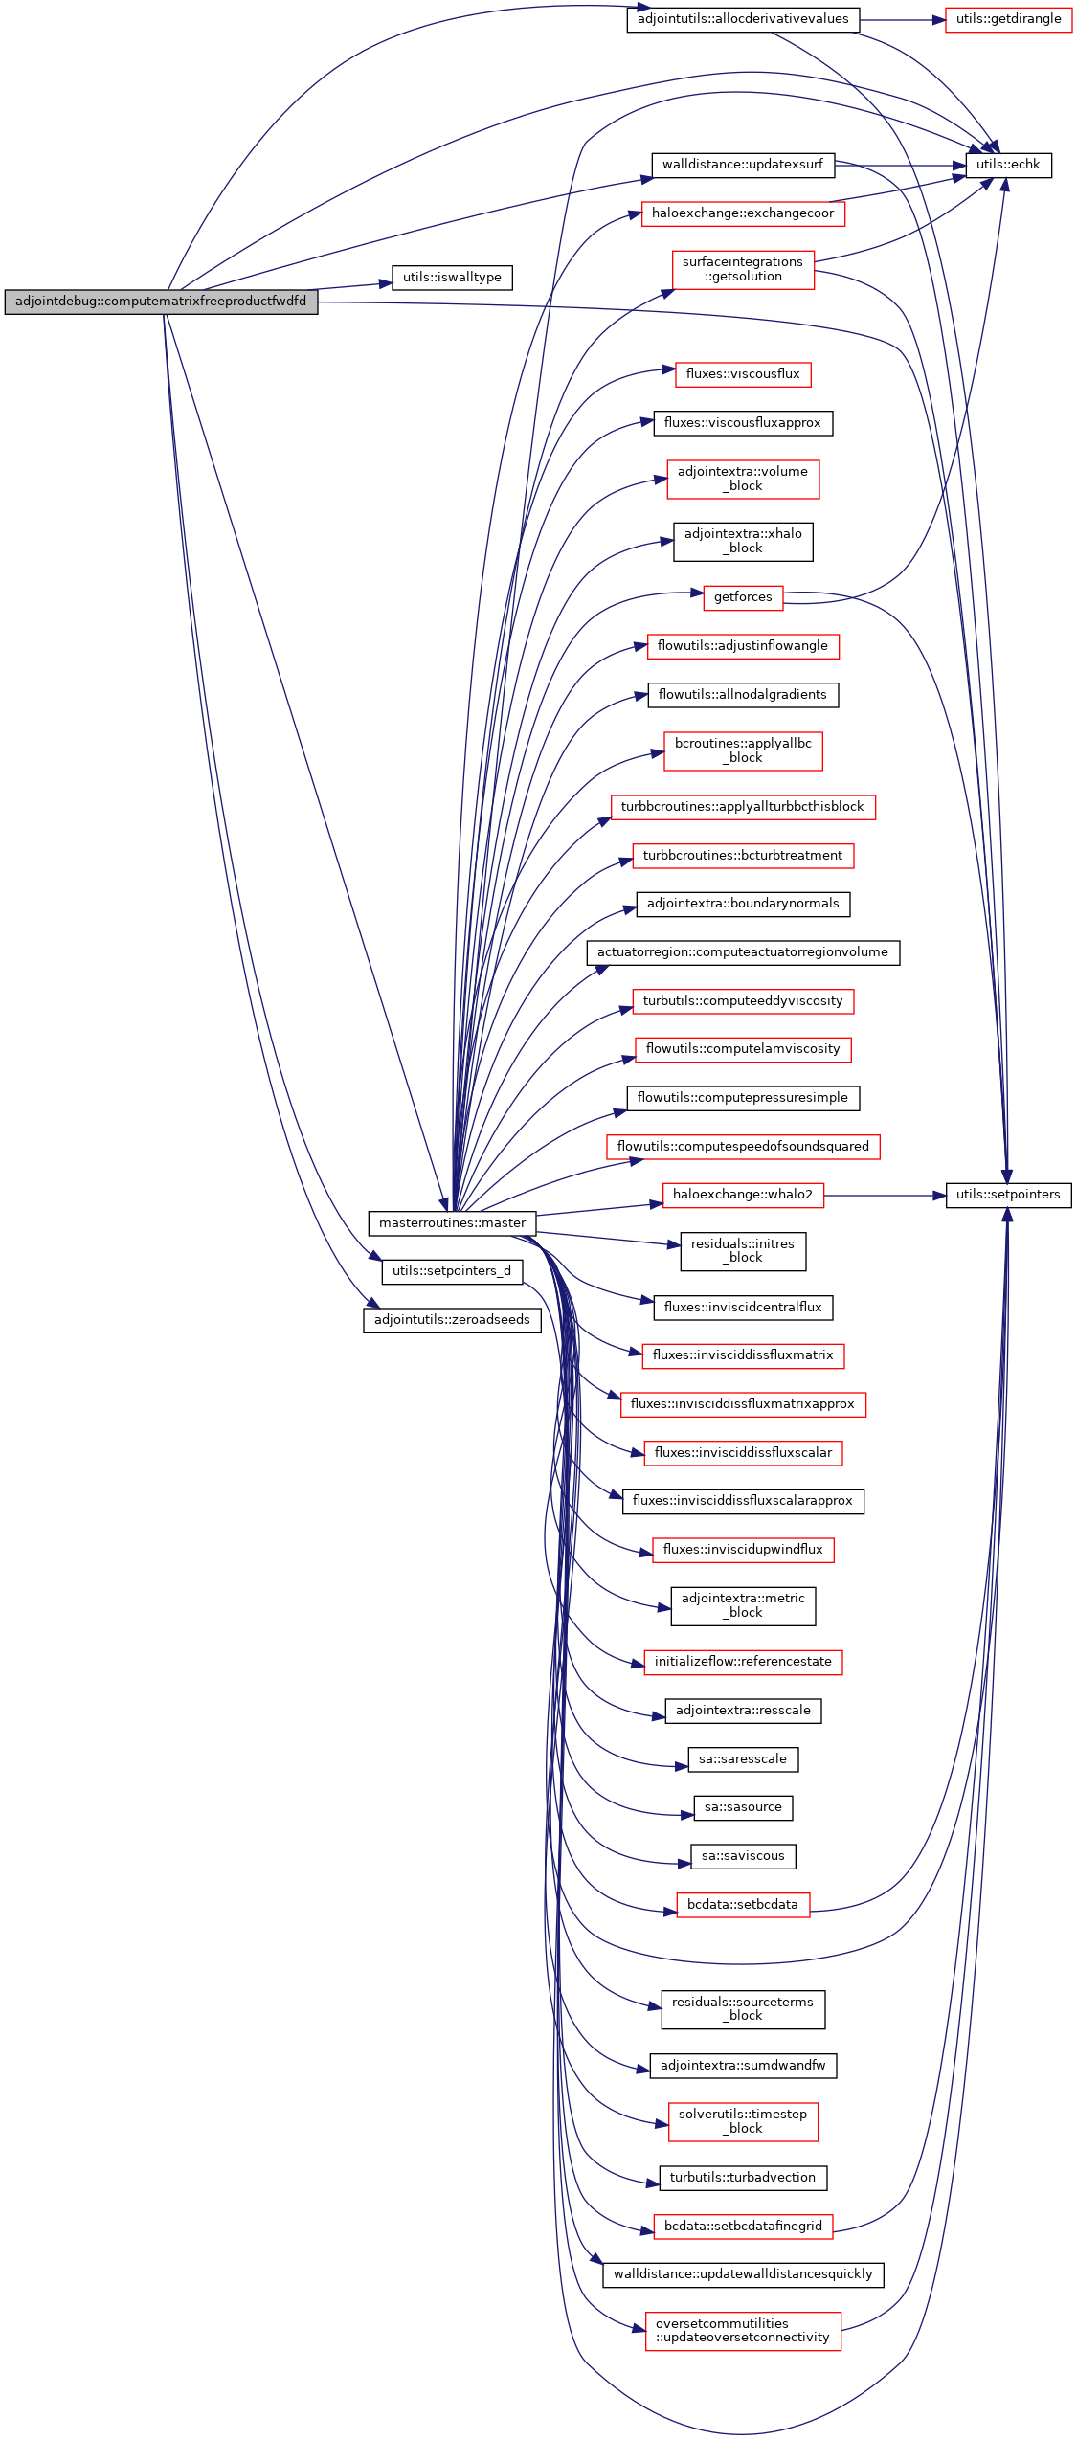Open the utils::setpointers_d node
This screenshot has width=1077, height=2440.
pyautogui.click(x=452, y=1271)
